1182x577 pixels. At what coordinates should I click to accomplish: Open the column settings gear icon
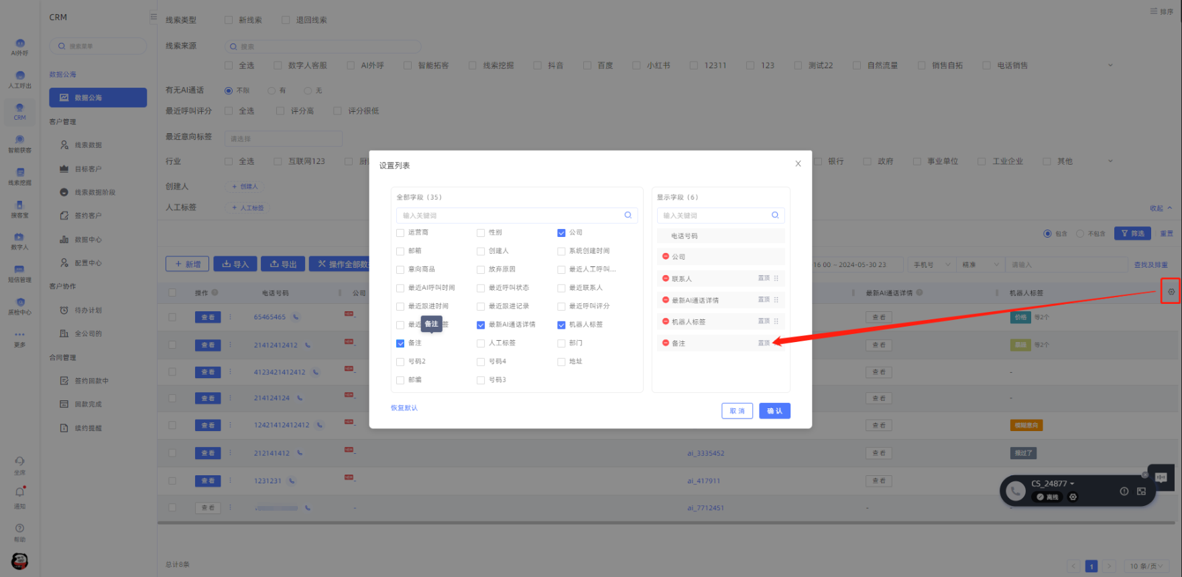coord(1171,292)
